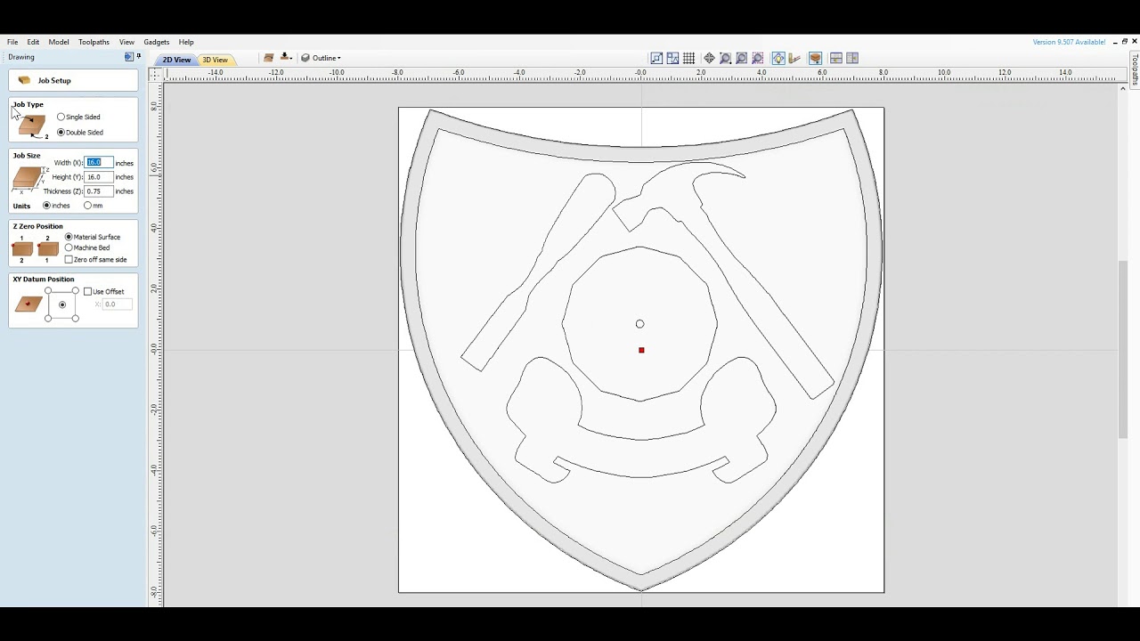Open the Help menu

tap(186, 42)
